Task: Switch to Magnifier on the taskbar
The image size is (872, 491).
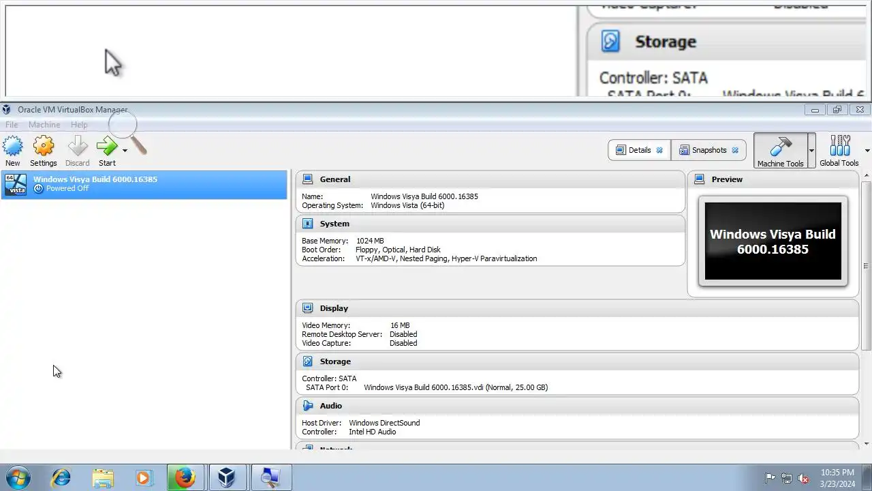Action: (270, 477)
